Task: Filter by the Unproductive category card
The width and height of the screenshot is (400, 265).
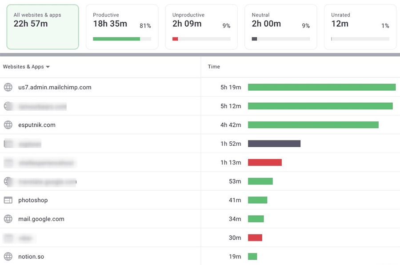Action: [201, 27]
